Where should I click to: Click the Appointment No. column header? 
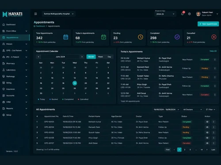click(x=51, y=116)
